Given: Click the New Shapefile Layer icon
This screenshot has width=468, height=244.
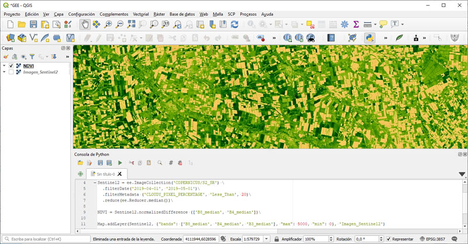Looking at the screenshot, I should (x=33, y=38).
